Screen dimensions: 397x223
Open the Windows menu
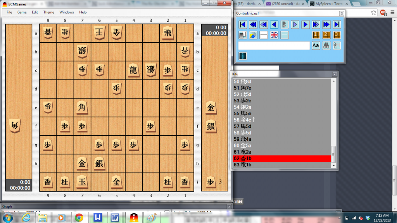pos(67,12)
